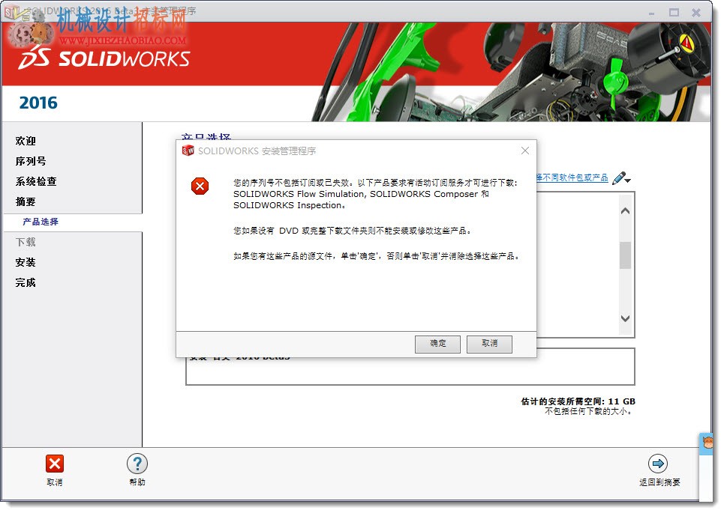Image resolution: width=724 pixels, height=513 pixels.
Task: Click the 估计的安装所需空间: 11 GB text
Action: (578, 401)
